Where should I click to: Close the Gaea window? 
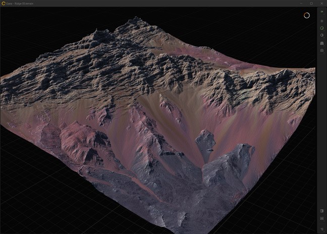click(x=321, y=3)
